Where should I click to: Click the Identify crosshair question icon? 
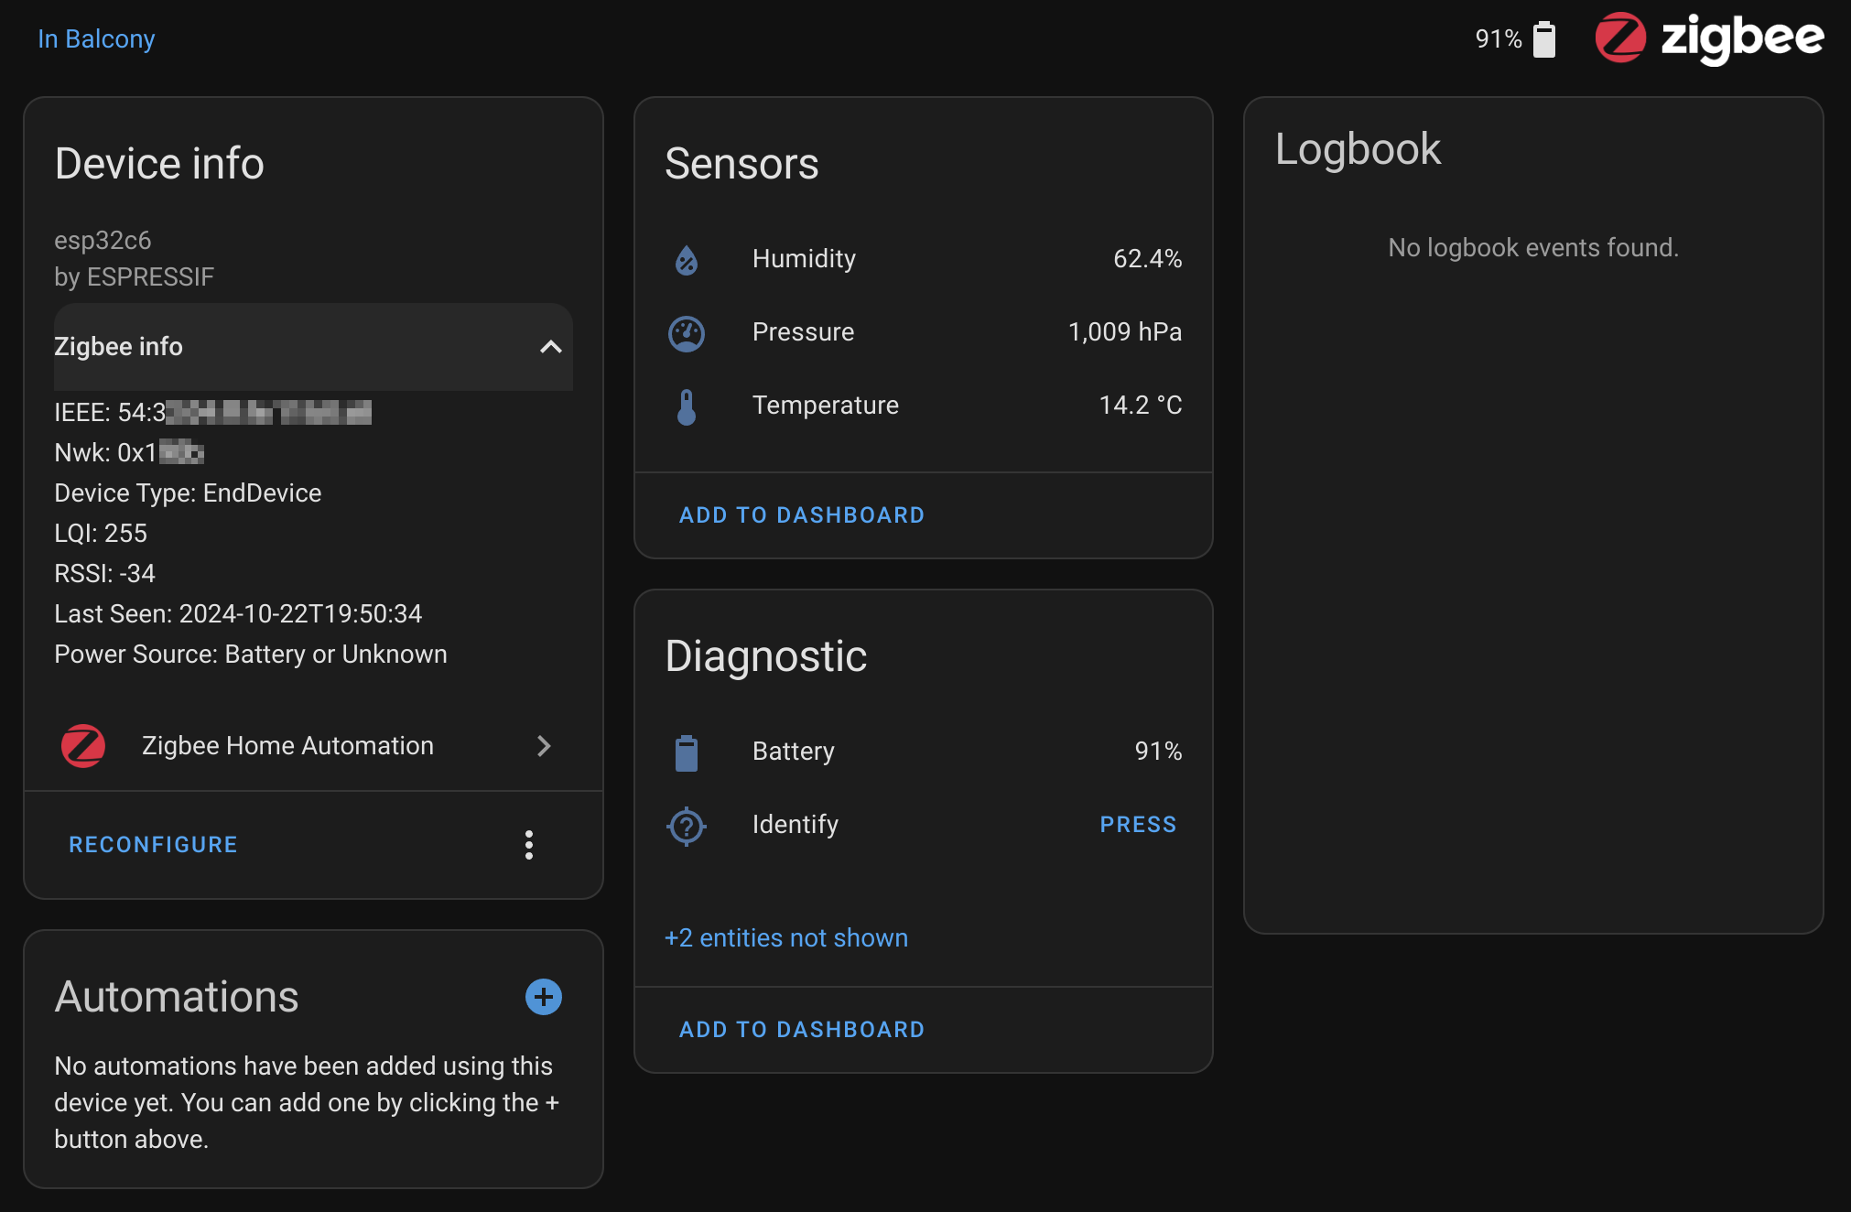pyautogui.click(x=687, y=827)
